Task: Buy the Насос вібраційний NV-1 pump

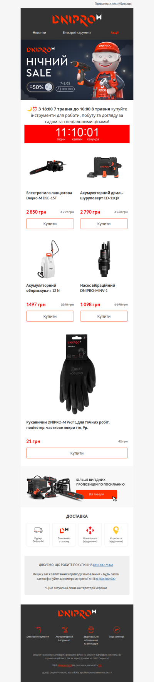Action: click(104, 316)
